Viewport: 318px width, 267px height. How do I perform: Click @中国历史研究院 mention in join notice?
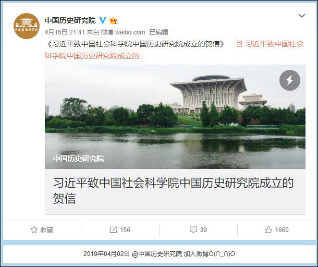(157, 254)
